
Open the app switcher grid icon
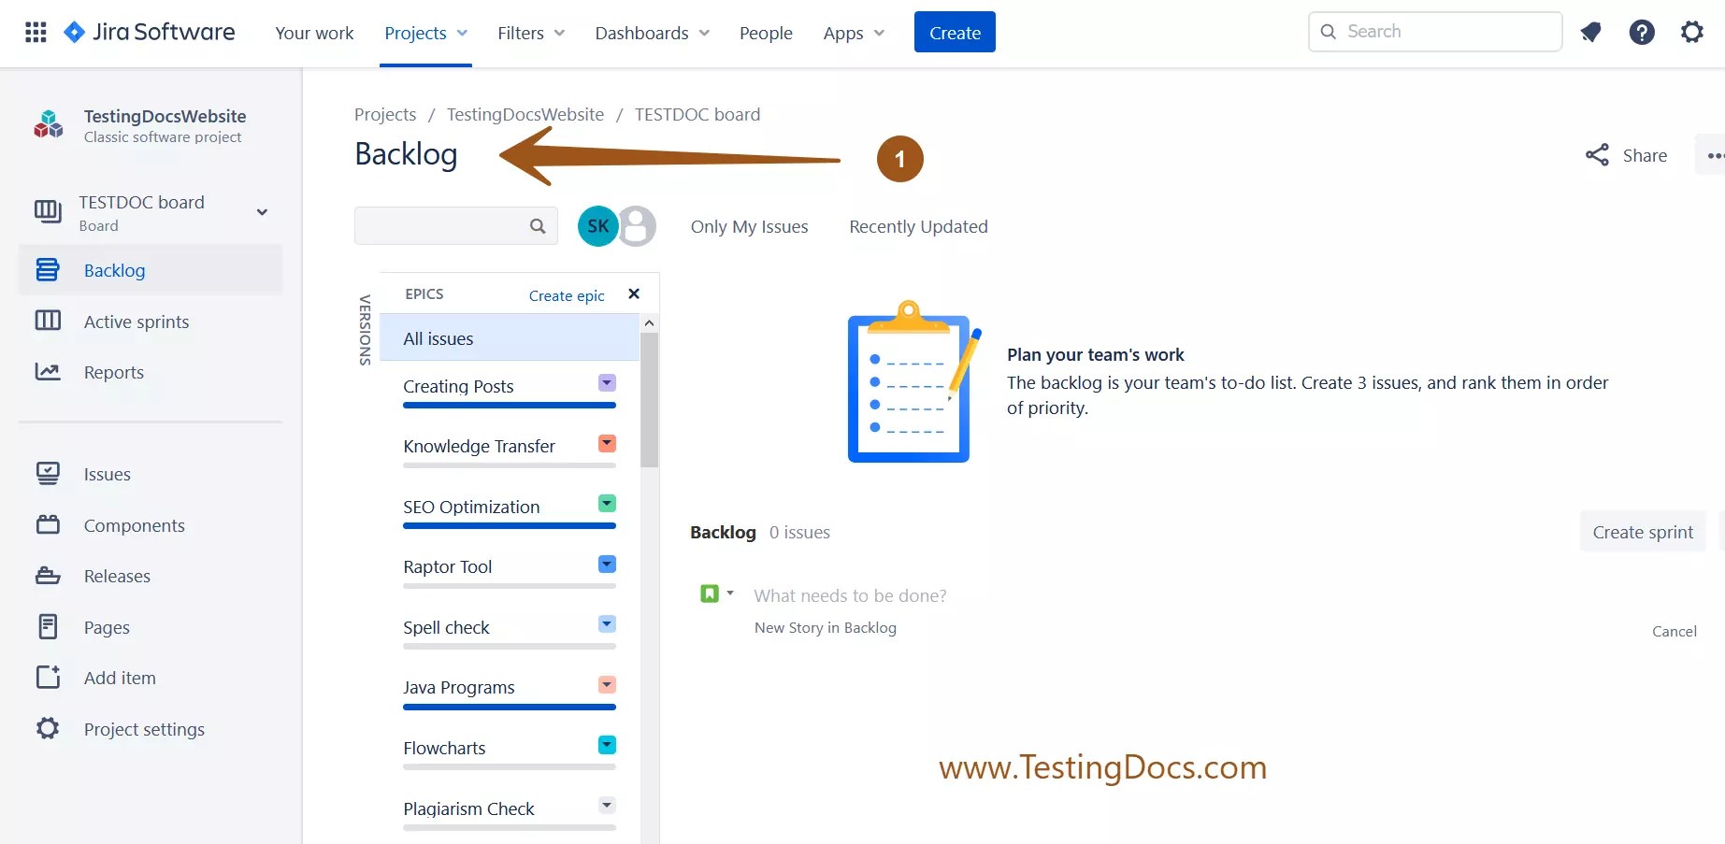click(36, 33)
